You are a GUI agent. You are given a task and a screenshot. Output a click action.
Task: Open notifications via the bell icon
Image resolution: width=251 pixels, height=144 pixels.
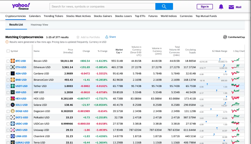coord(221,6)
